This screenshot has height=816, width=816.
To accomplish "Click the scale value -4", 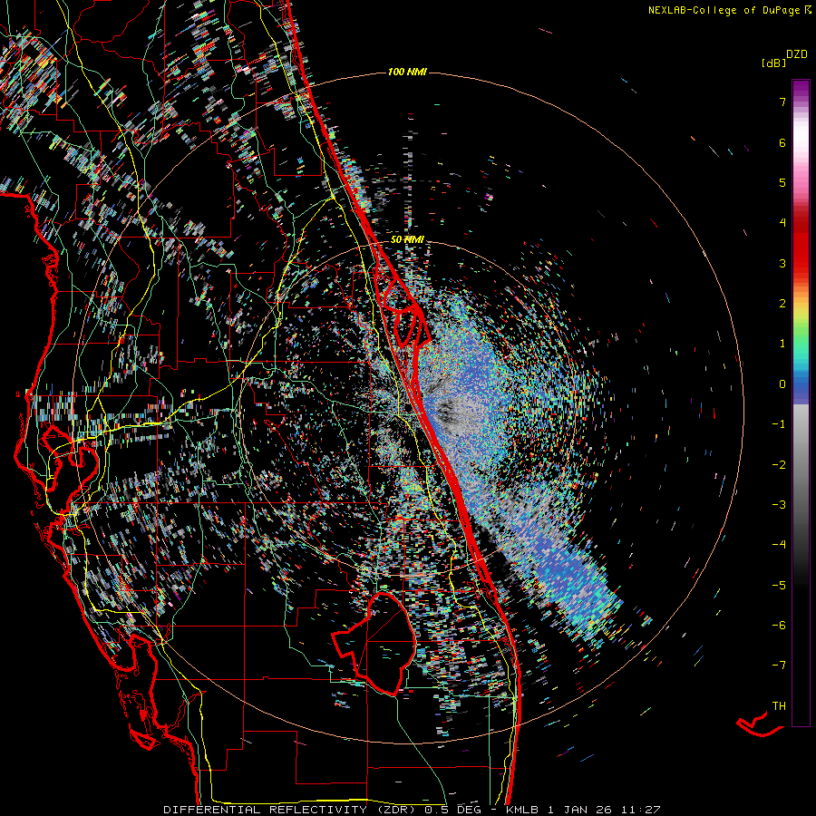I will click(x=779, y=544).
